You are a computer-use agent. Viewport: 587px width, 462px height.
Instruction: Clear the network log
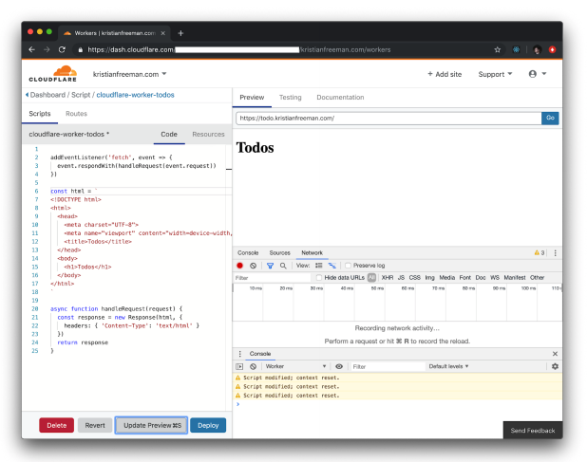pyautogui.click(x=254, y=266)
